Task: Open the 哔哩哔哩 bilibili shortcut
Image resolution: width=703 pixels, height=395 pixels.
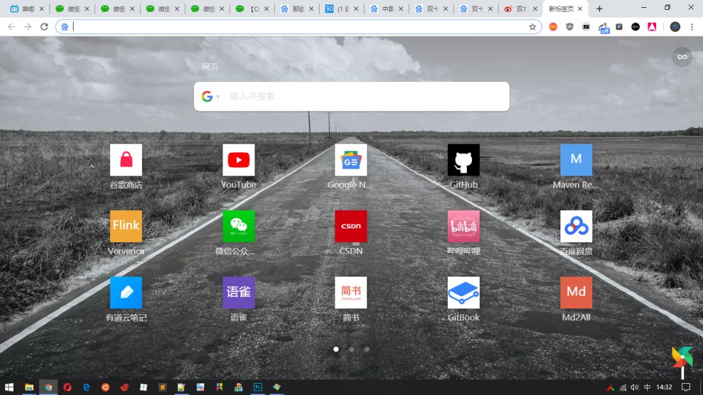Action: [x=463, y=226]
